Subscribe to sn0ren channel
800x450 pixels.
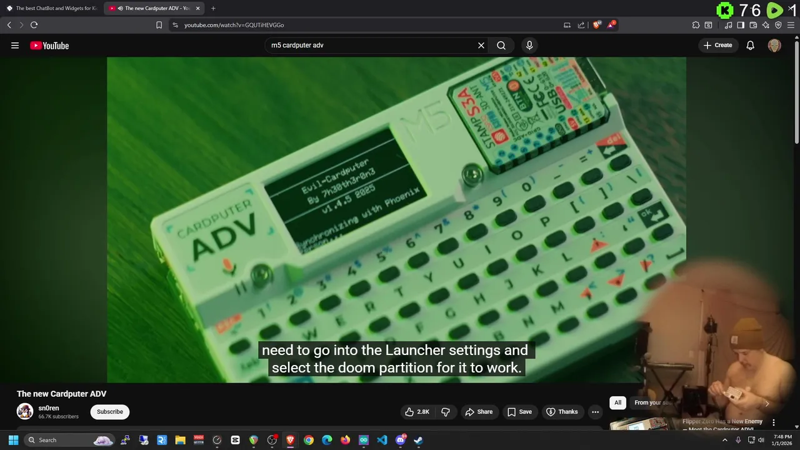[x=110, y=412]
